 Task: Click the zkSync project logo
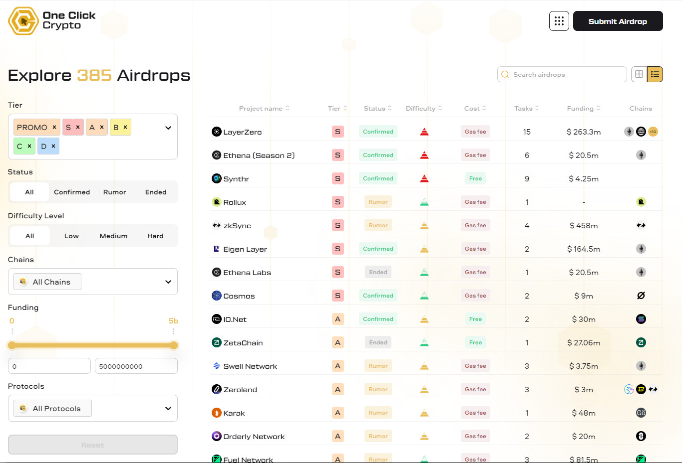[216, 225]
